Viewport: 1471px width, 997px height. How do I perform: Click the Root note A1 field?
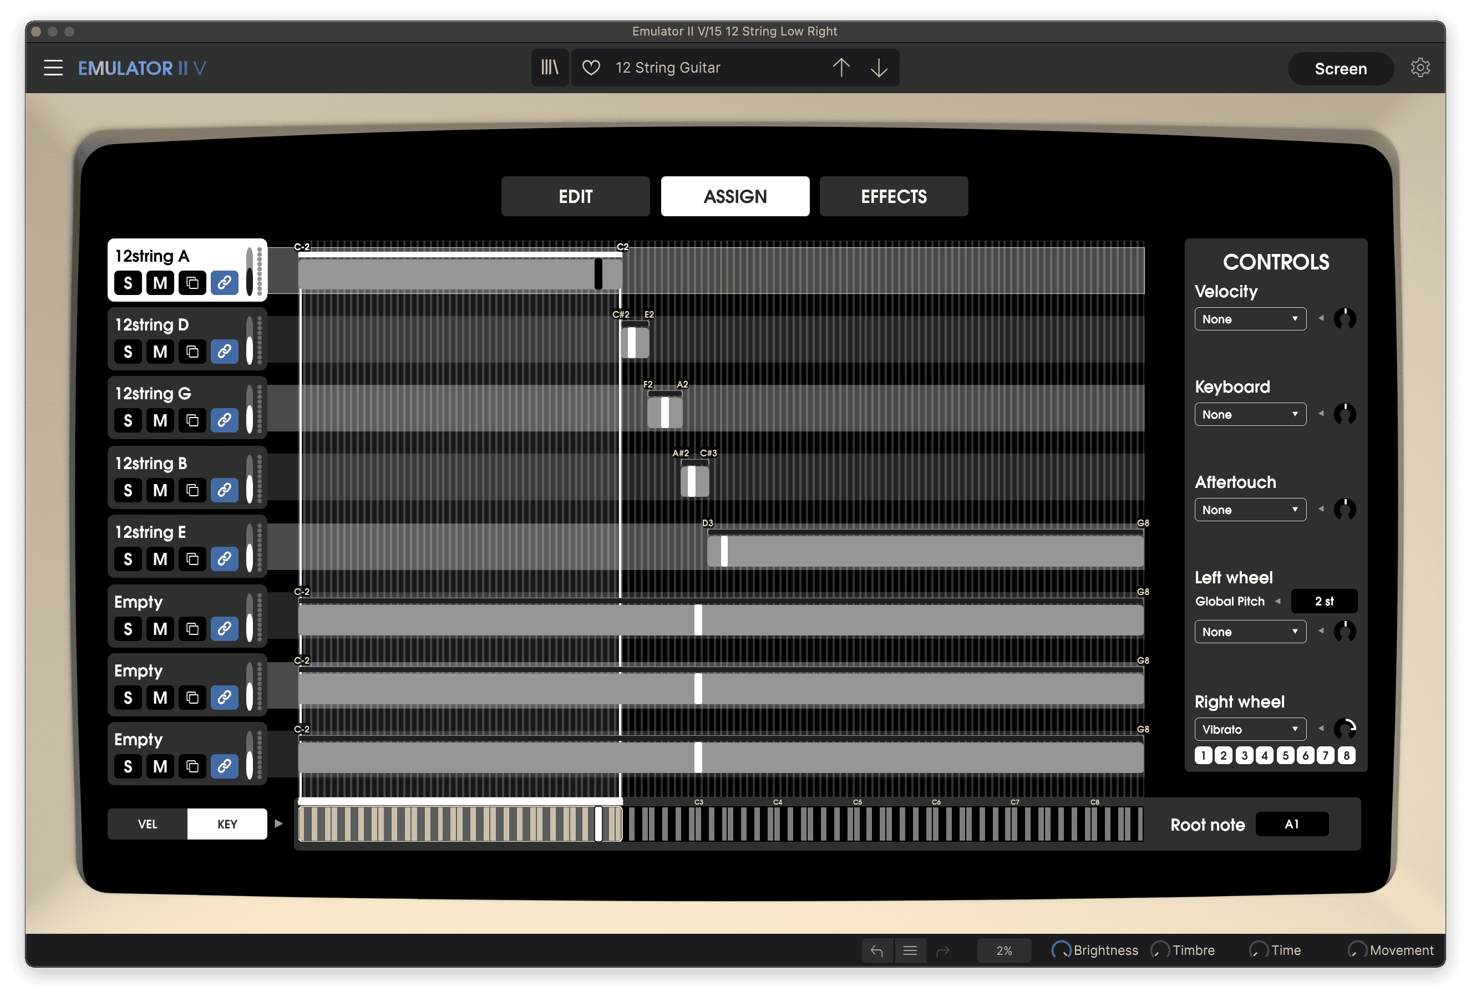[1291, 823]
